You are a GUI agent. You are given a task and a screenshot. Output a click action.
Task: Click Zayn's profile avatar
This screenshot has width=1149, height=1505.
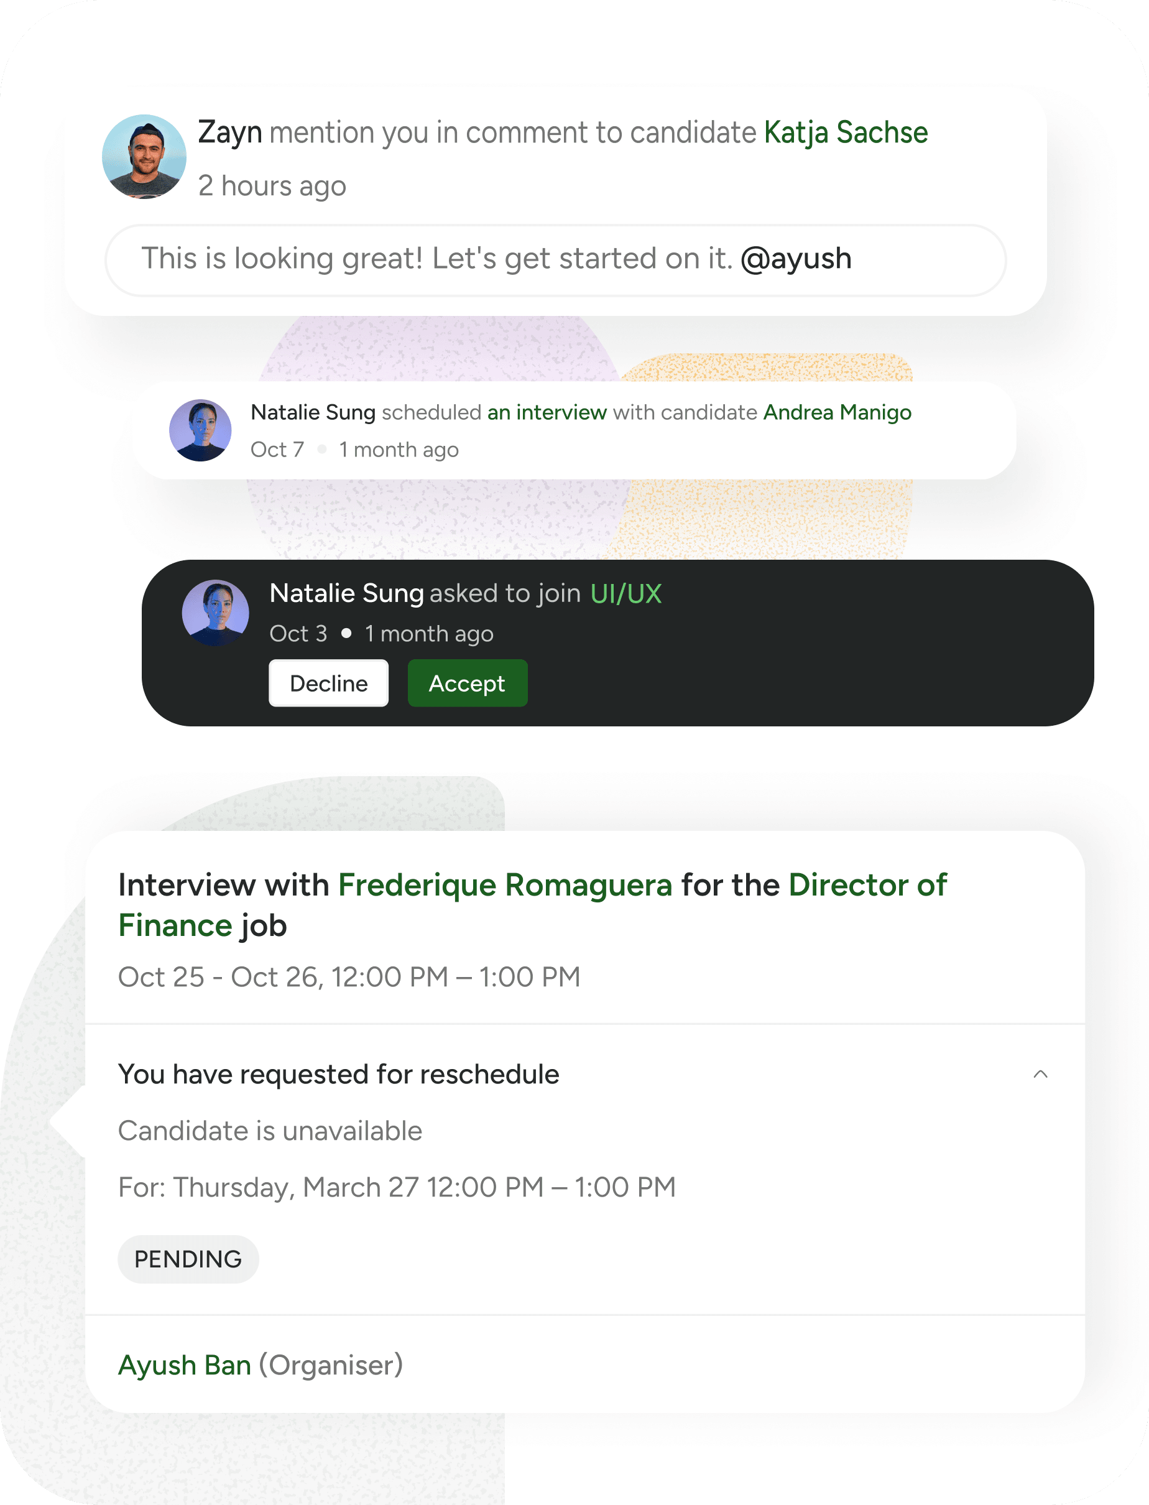click(x=144, y=157)
